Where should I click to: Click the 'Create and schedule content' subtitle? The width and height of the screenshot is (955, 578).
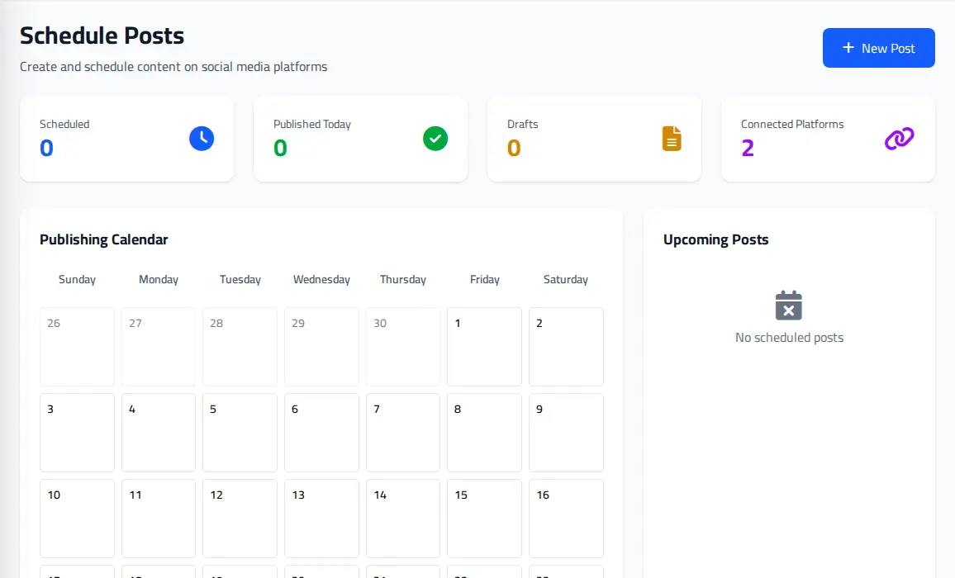[173, 66]
